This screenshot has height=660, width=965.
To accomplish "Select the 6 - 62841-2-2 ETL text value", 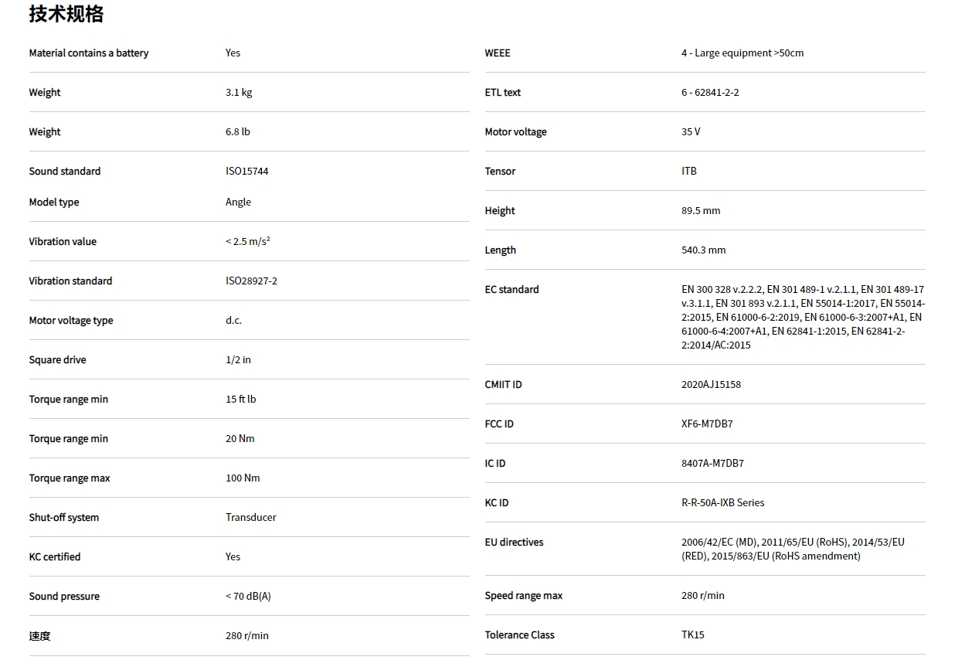I will coord(710,93).
